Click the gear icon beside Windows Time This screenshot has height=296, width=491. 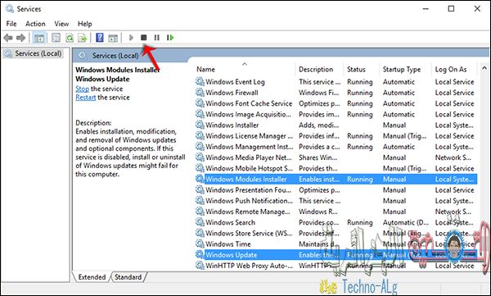pos(200,244)
